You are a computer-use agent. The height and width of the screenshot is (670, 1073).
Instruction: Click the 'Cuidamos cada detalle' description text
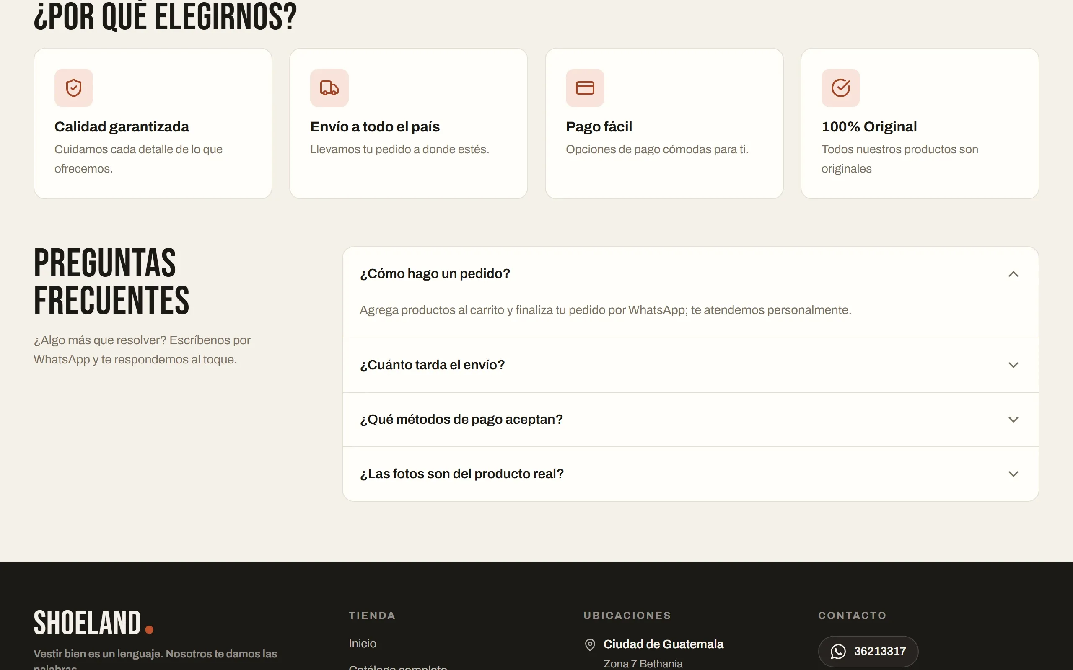click(138, 159)
